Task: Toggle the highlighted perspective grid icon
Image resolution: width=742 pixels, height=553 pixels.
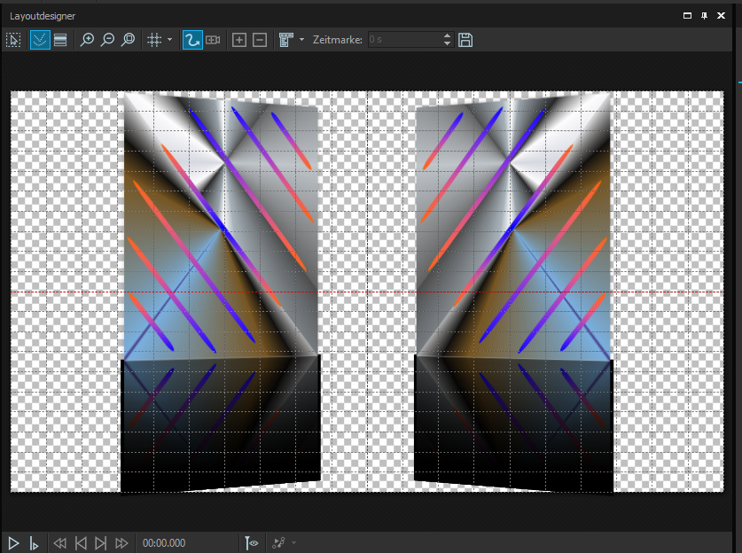Action: click(x=39, y=40)
